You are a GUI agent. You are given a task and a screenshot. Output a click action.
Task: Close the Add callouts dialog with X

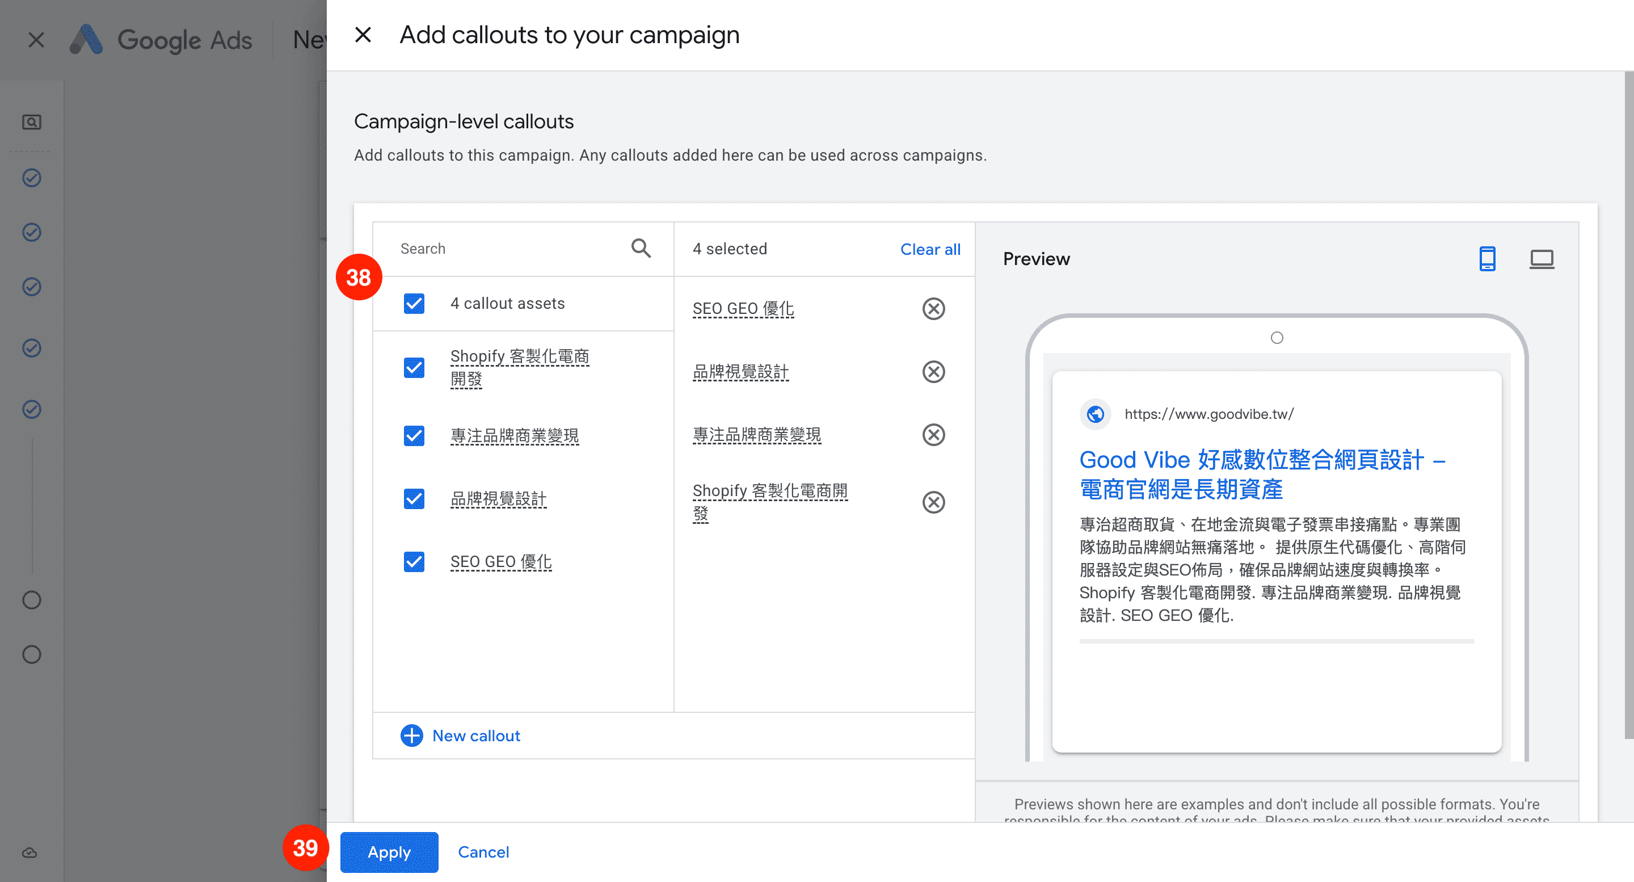[x=363, y=35]
